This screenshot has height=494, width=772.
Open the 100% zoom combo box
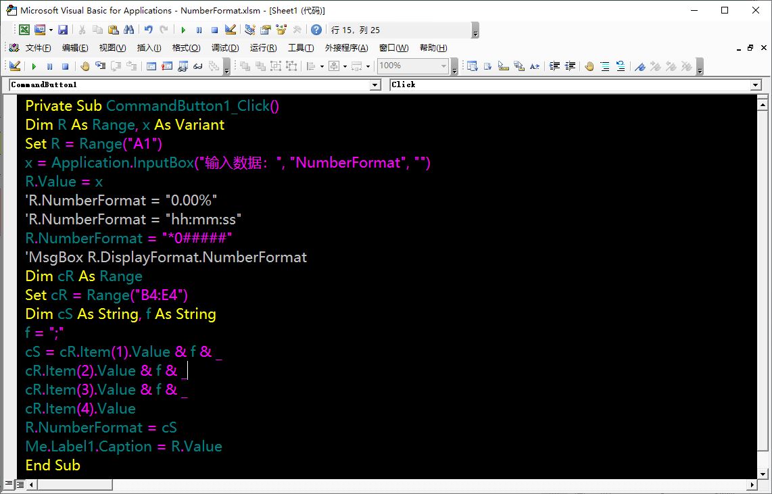(413, 66)
